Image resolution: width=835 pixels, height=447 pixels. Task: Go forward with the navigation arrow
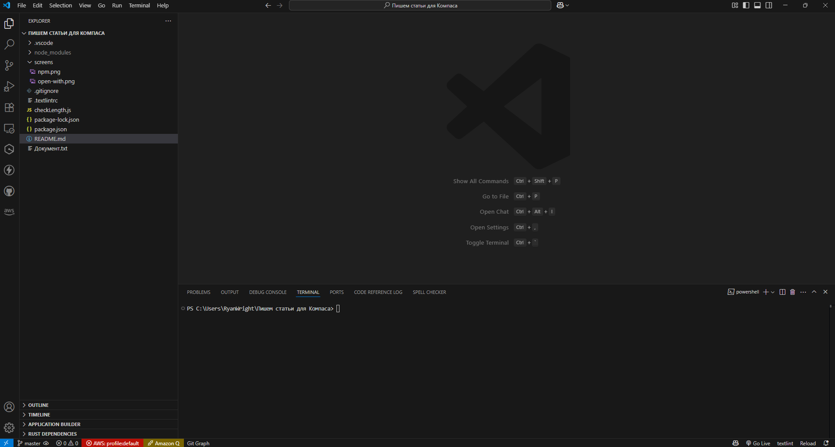coord(280,5)
